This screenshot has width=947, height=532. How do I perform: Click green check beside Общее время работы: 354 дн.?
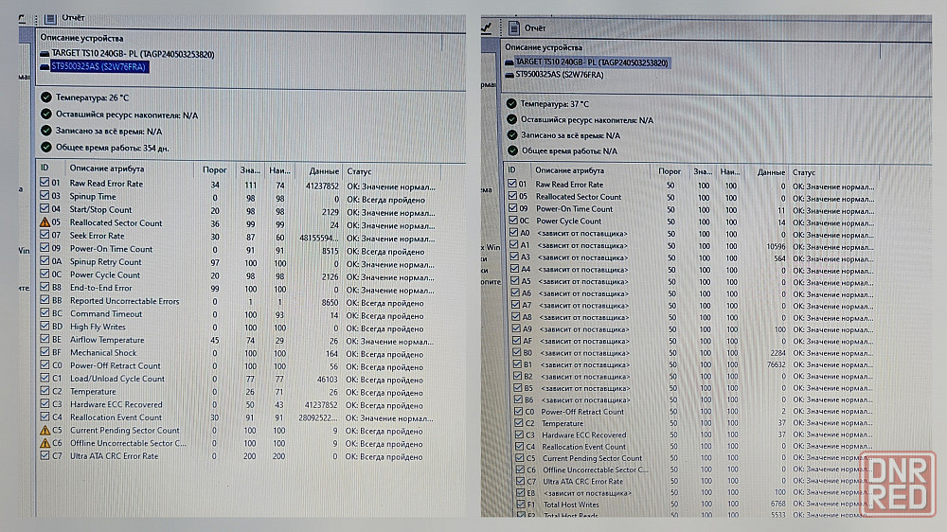click(45, 148)
